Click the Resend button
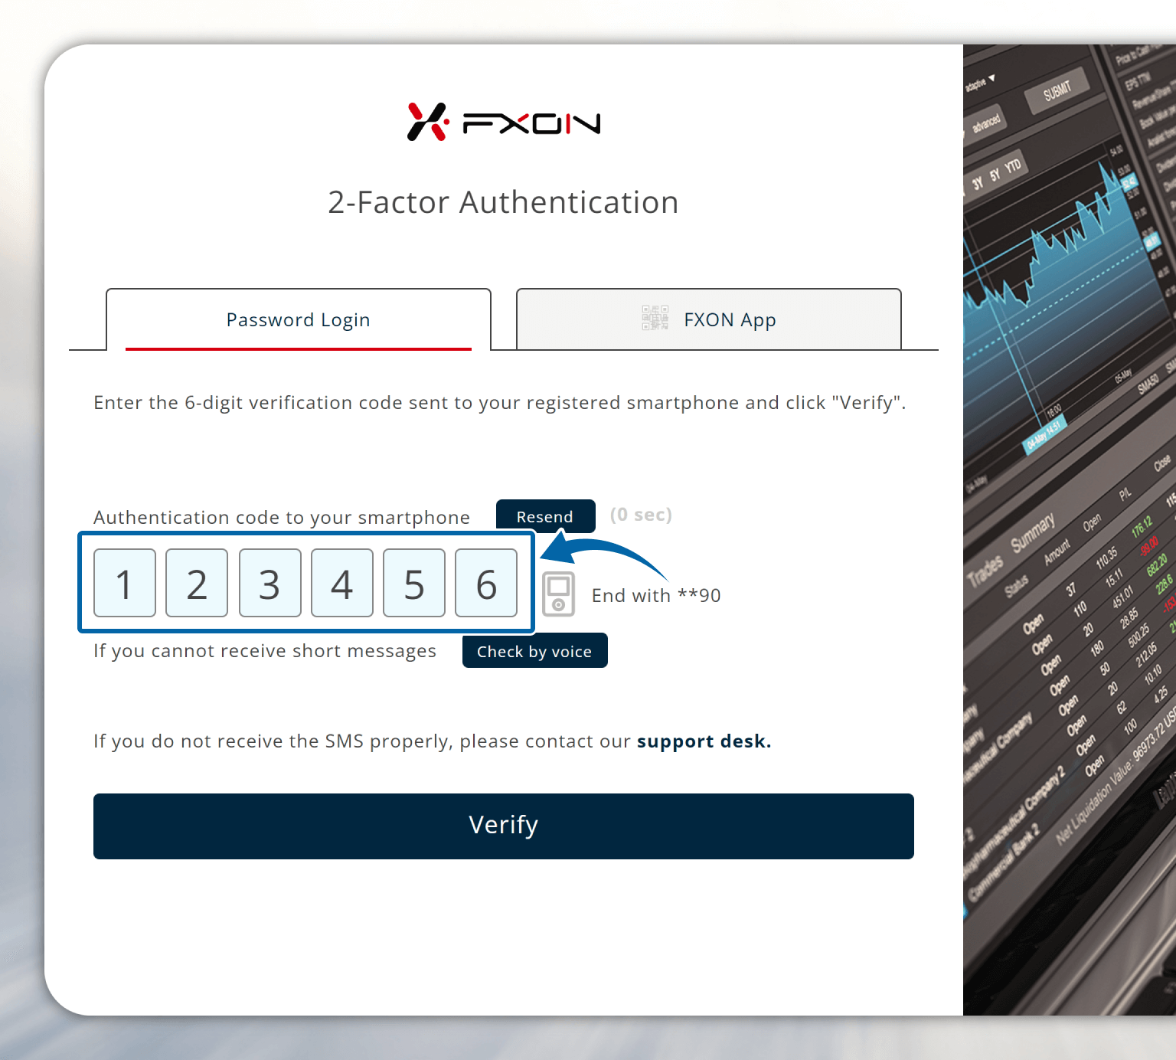 545,516
